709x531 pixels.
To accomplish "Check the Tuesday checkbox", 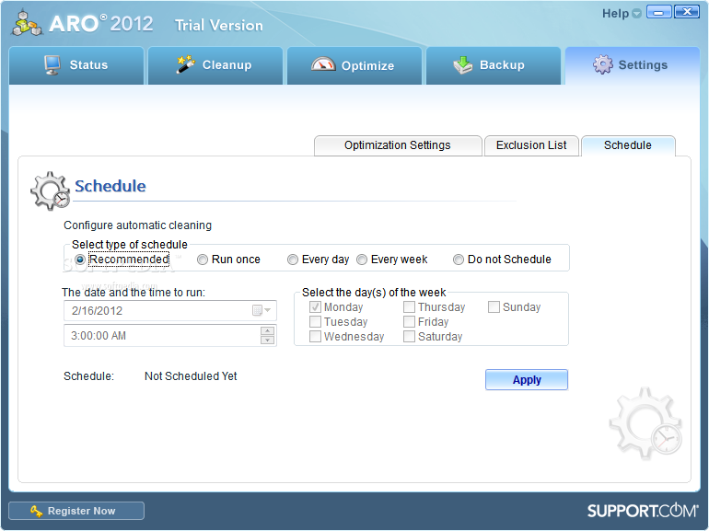I will [x=315, y=322].
